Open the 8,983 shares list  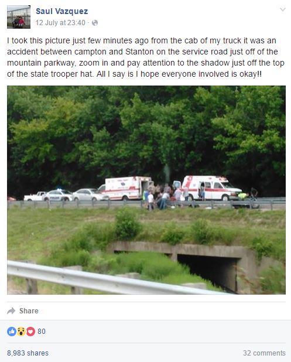click(x=28, y=353)
